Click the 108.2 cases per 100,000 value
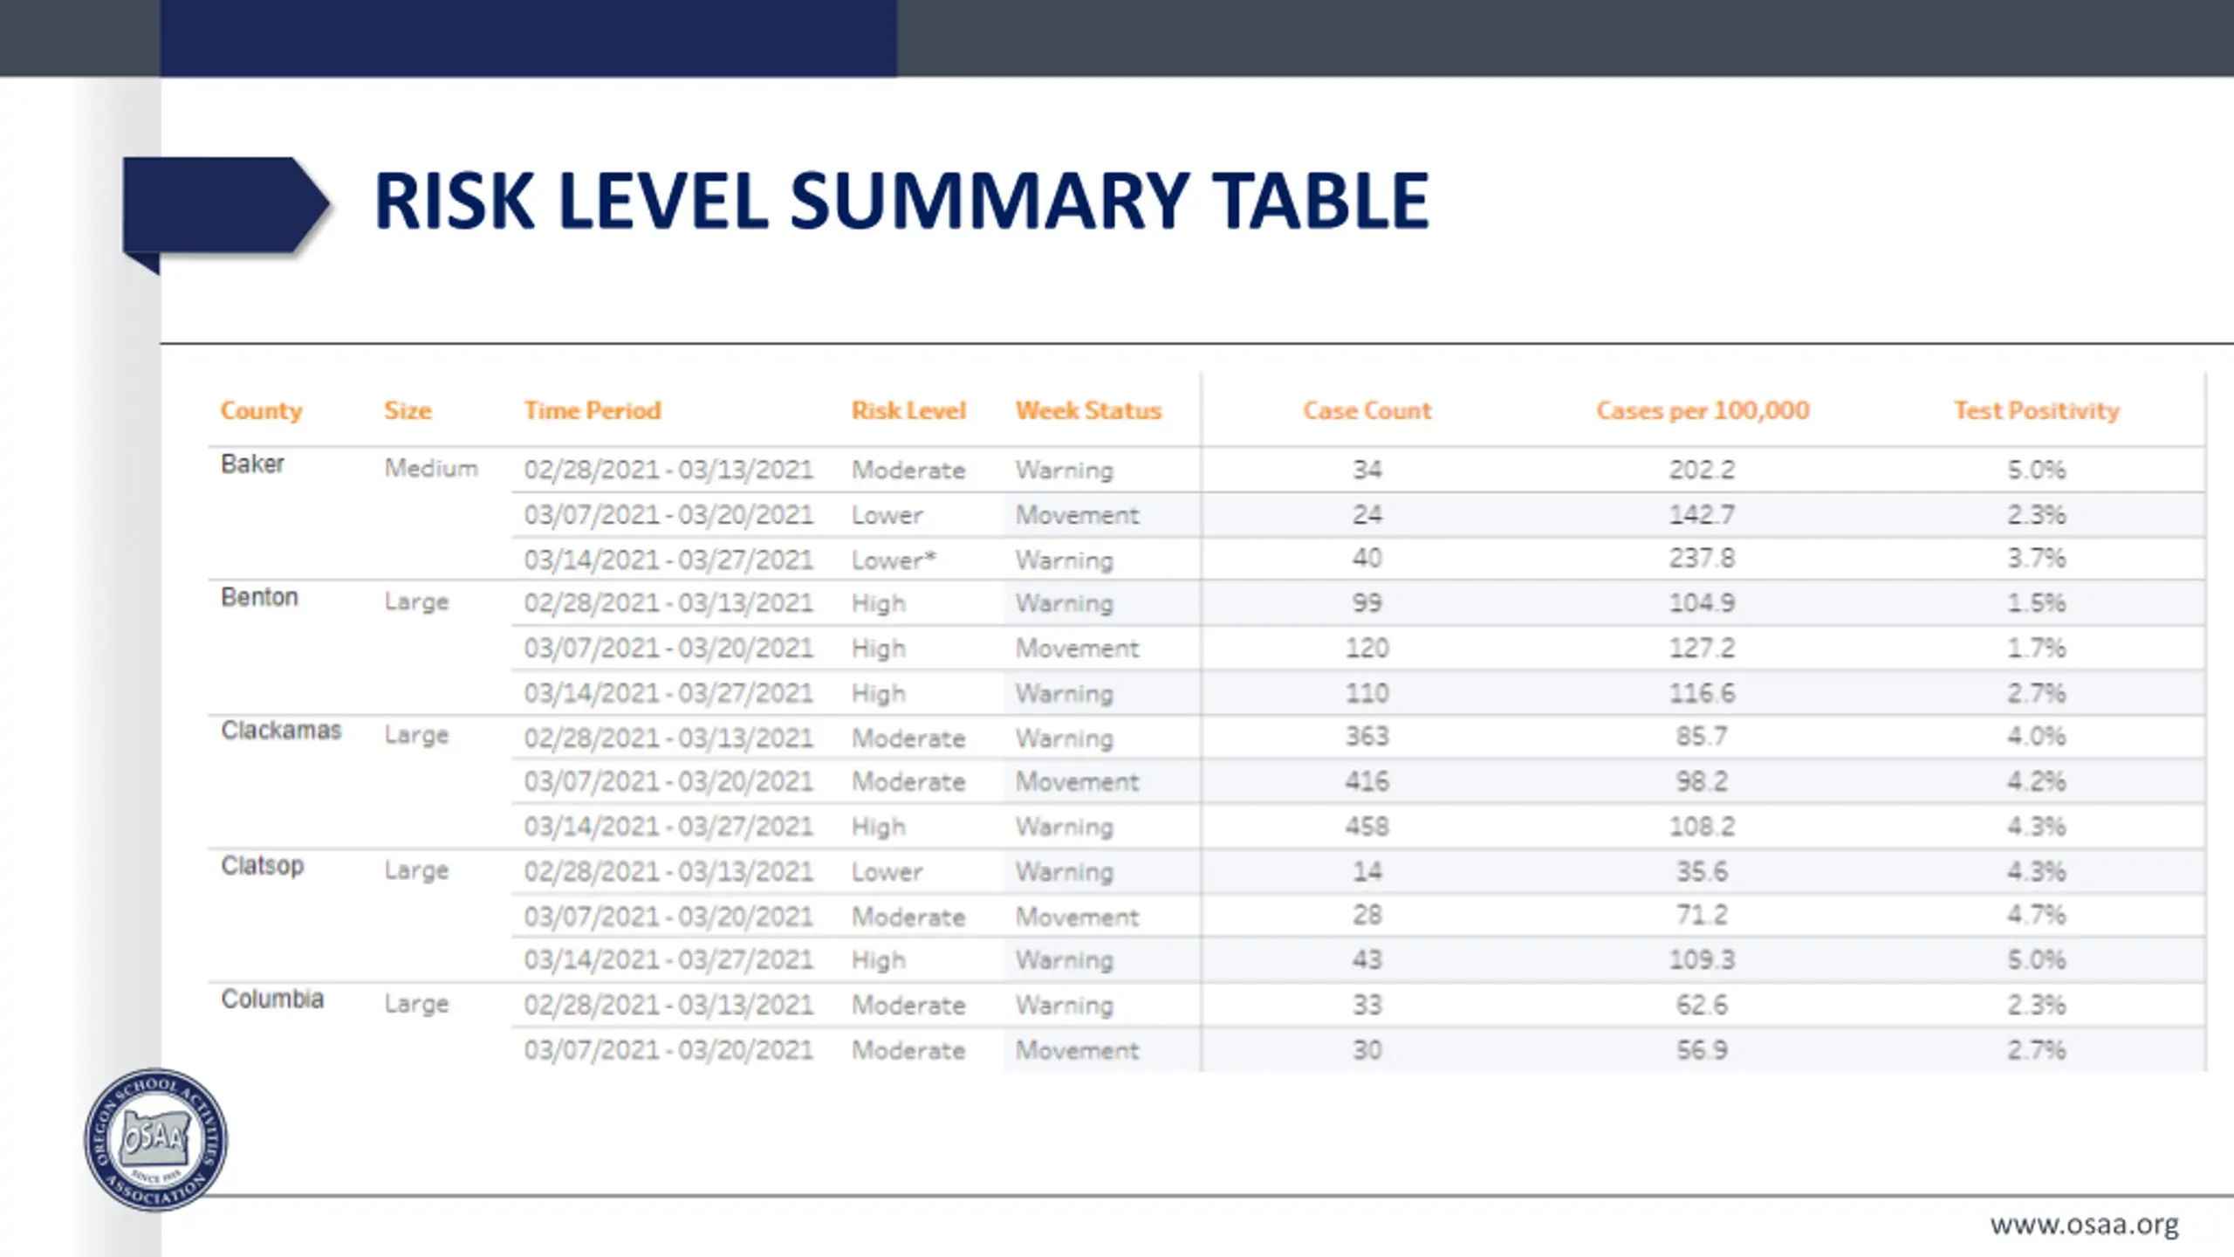This screenshot has height=1257, width=2234. [1702, 827]
